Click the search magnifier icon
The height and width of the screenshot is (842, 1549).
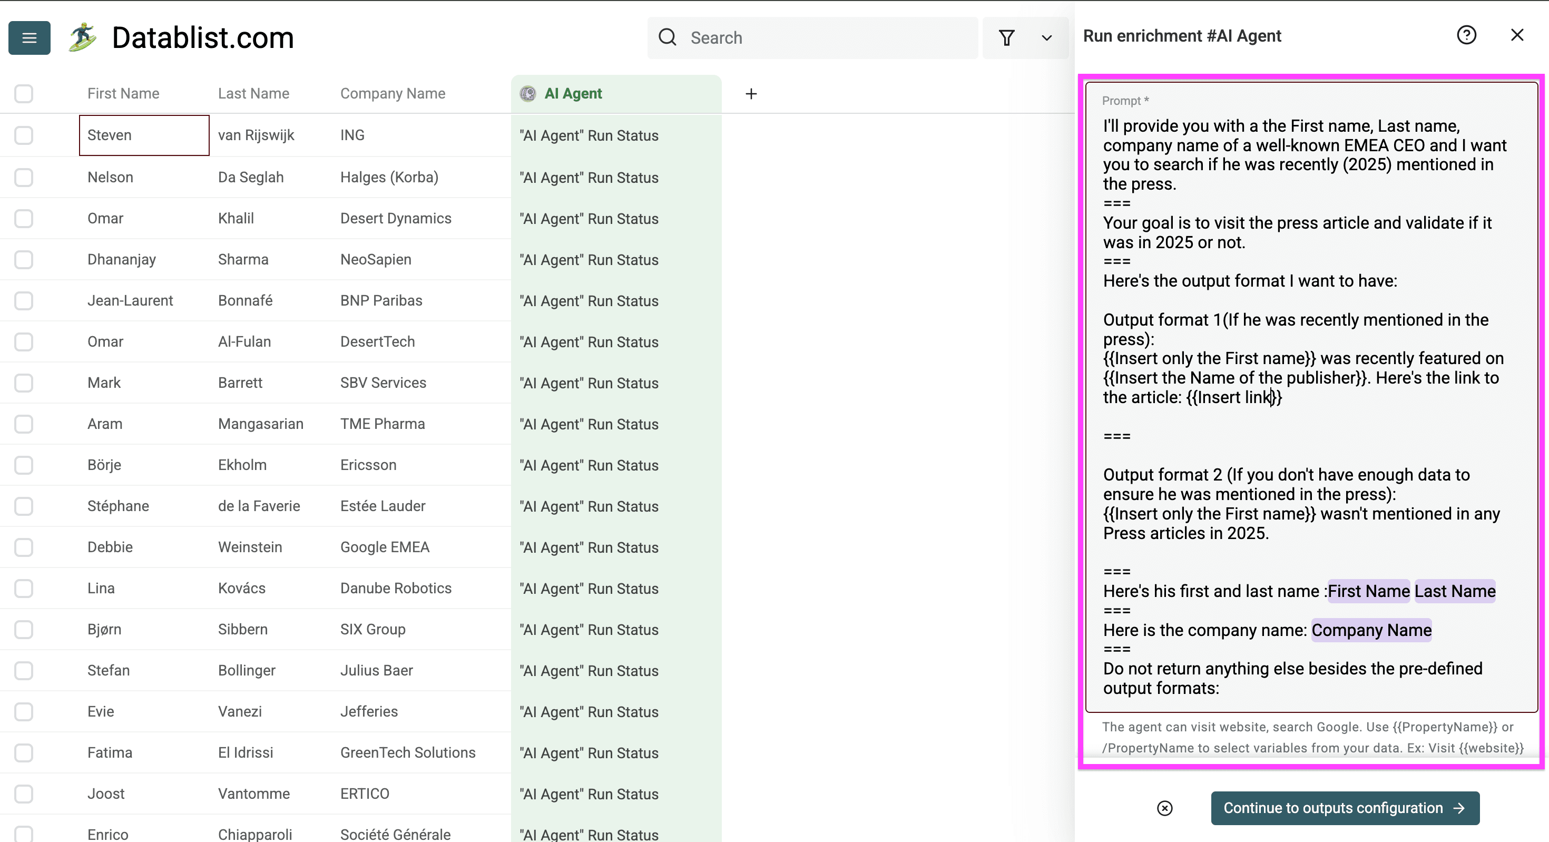pos(667,37)
